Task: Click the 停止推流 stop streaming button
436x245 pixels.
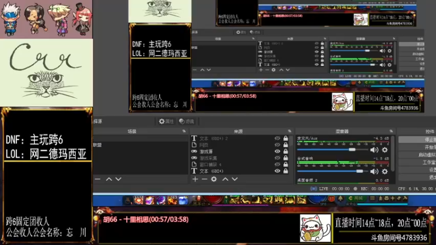Action: [417, 139]
